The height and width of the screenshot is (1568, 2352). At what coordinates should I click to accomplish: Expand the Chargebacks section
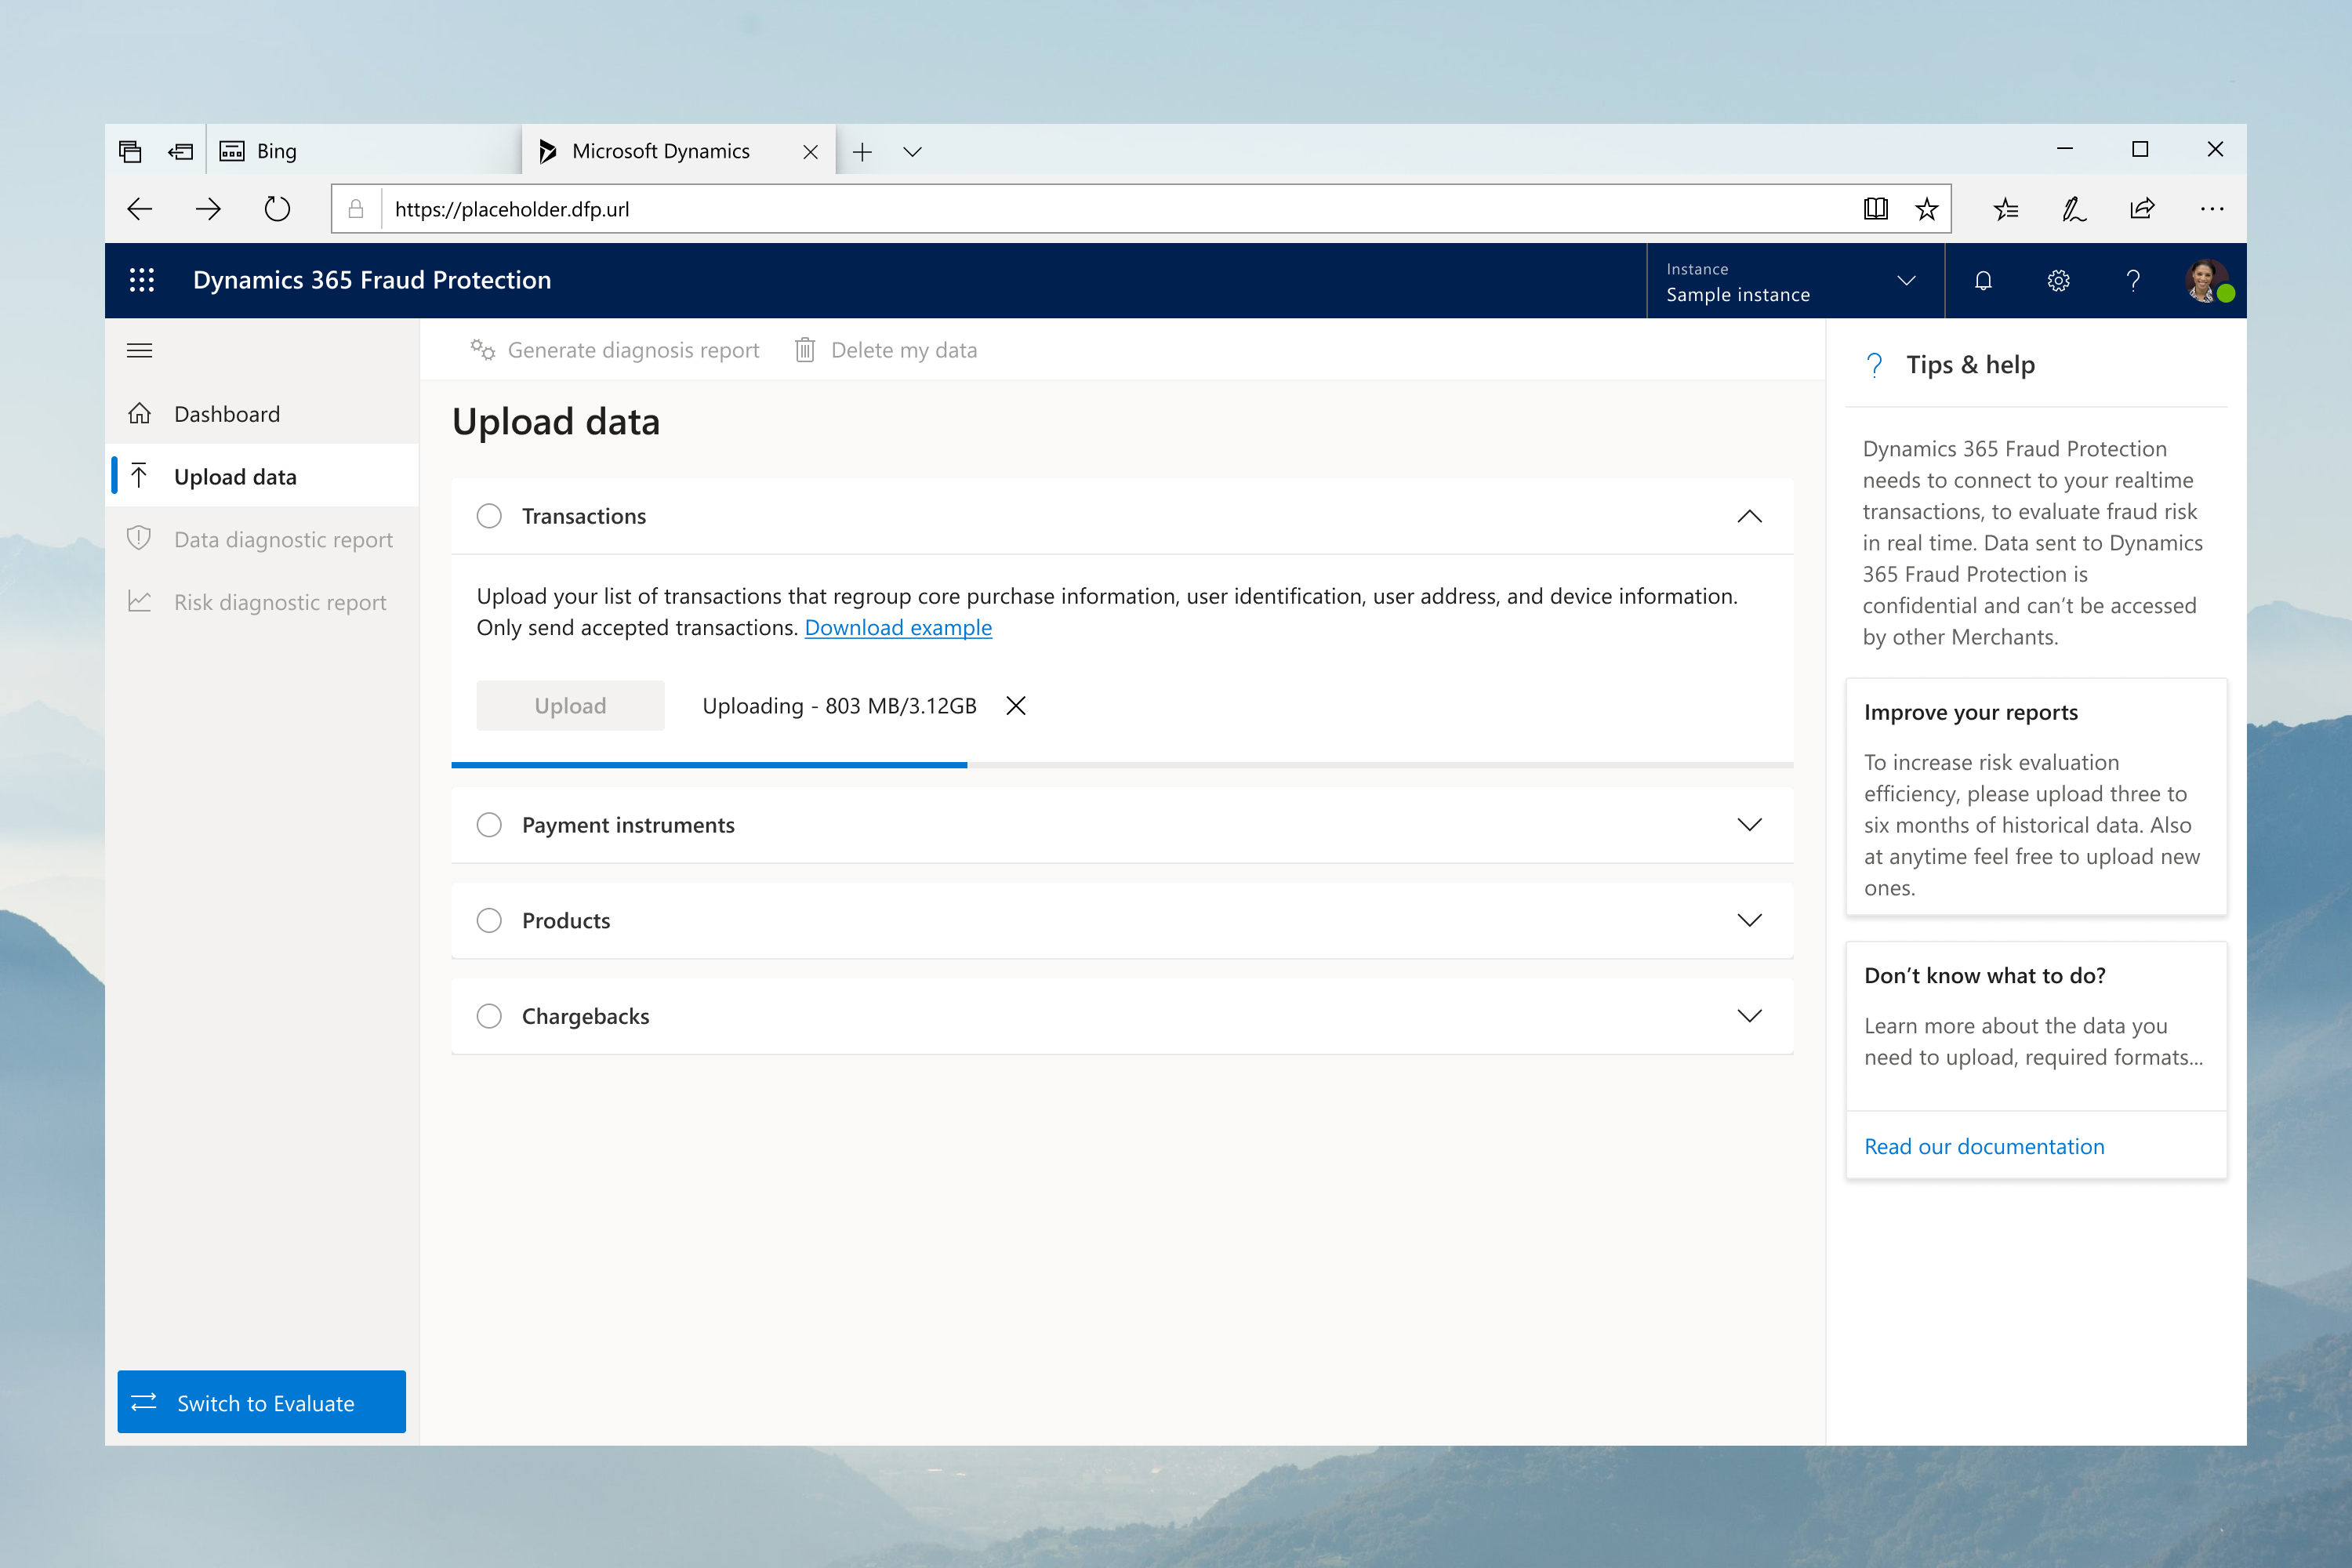tap(1750, 1015)
